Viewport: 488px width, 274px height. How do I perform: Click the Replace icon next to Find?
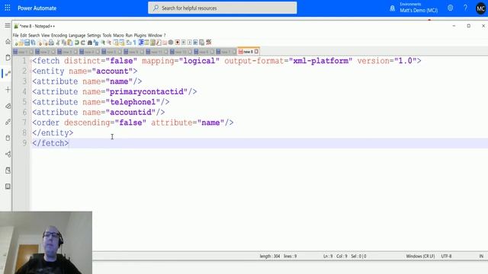[95, 43]
